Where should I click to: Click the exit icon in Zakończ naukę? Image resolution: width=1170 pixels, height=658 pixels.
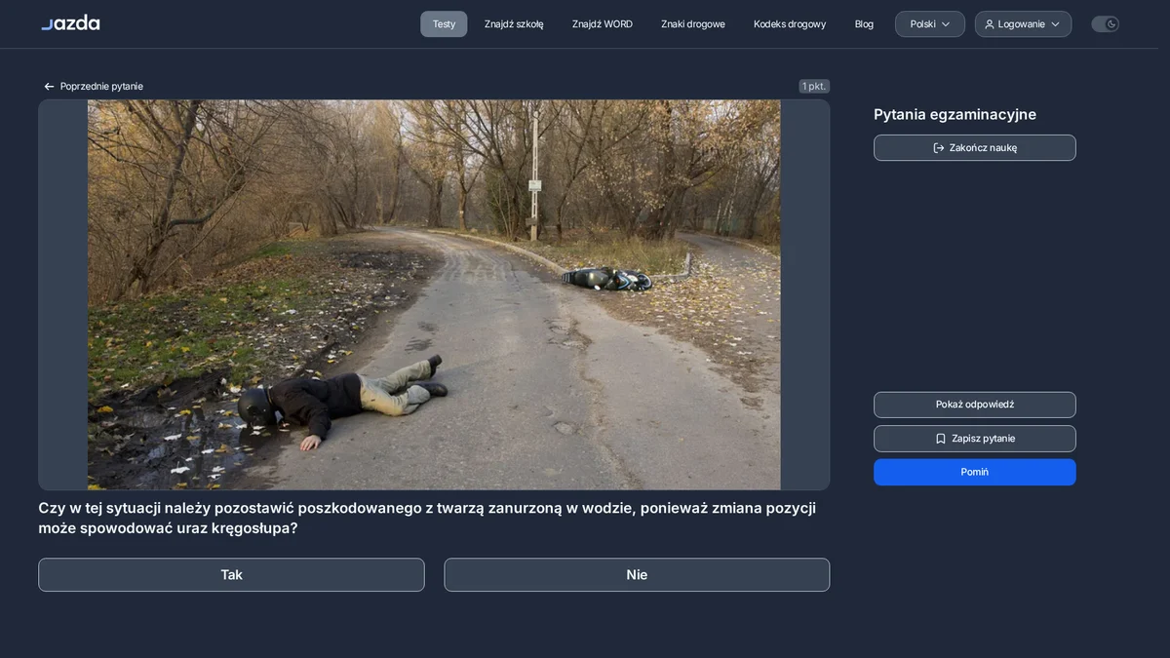[939, 148]
